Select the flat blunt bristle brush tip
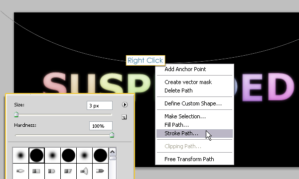Screen dimensions: 299x179 [36, 171]
